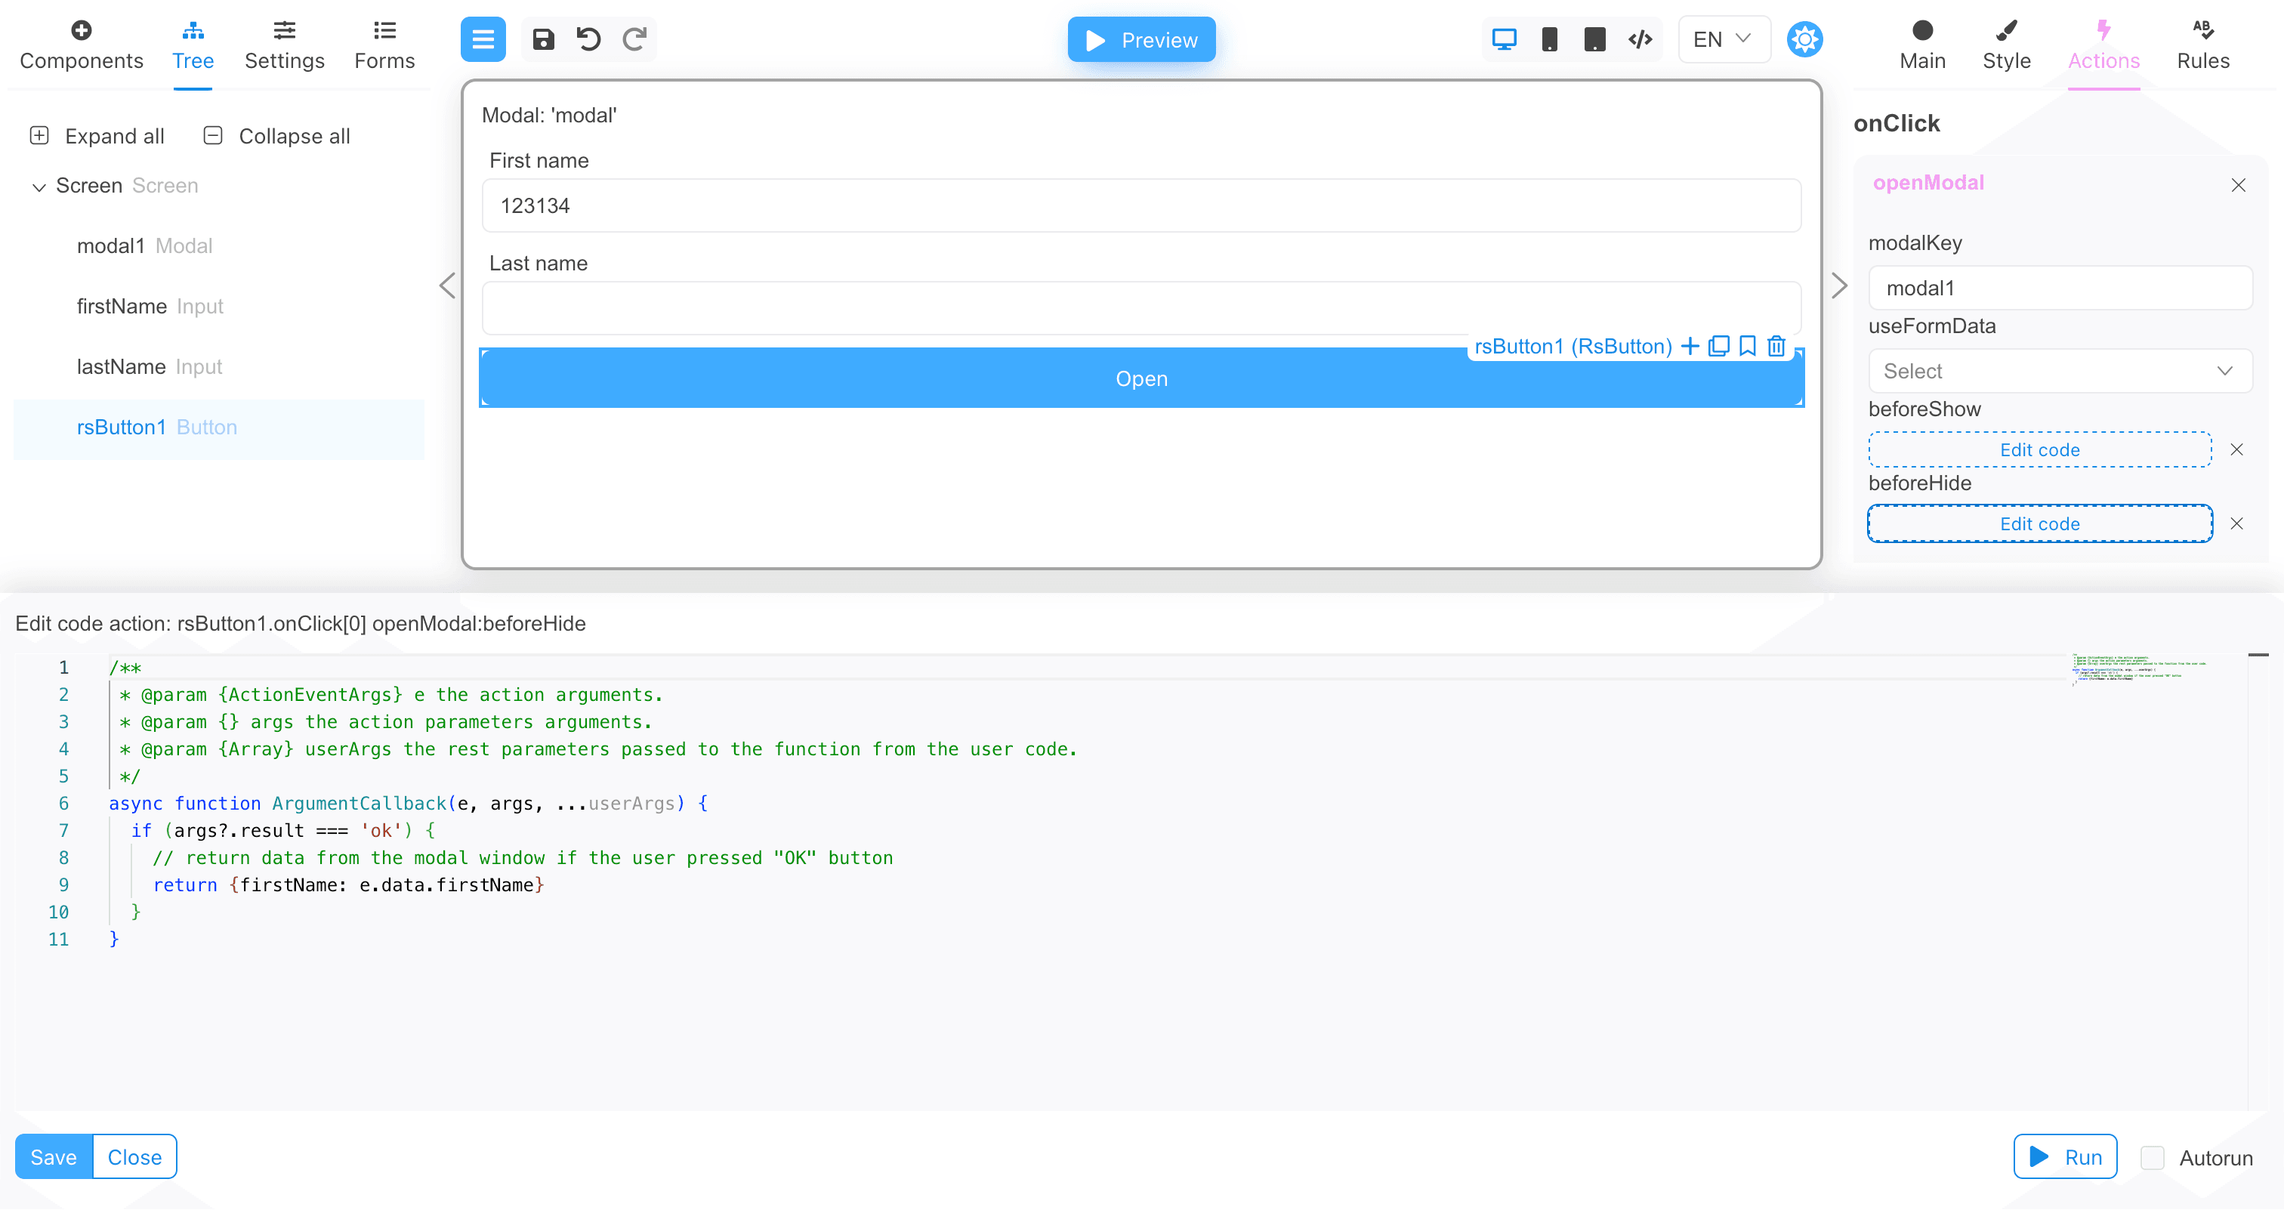The width and height of the screenshot is (2284, 1210).
Task: Select lastName Input in the tree
Action: coord(149,366)
